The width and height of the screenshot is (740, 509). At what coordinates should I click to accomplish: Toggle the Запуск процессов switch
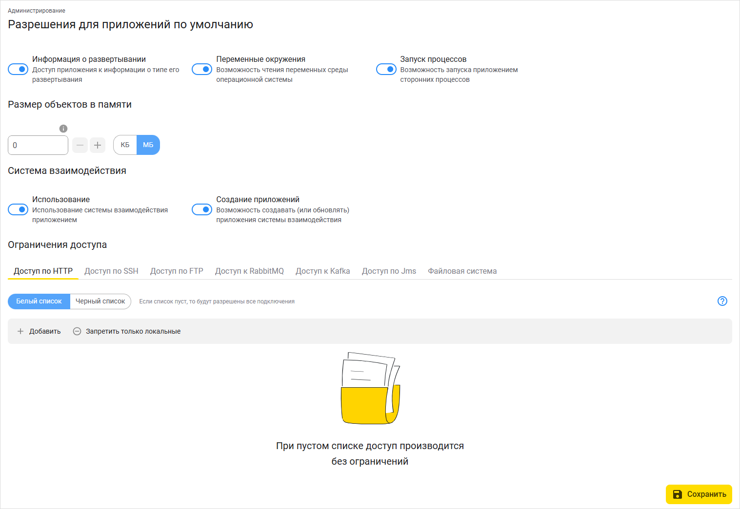(x=386, y=69)
